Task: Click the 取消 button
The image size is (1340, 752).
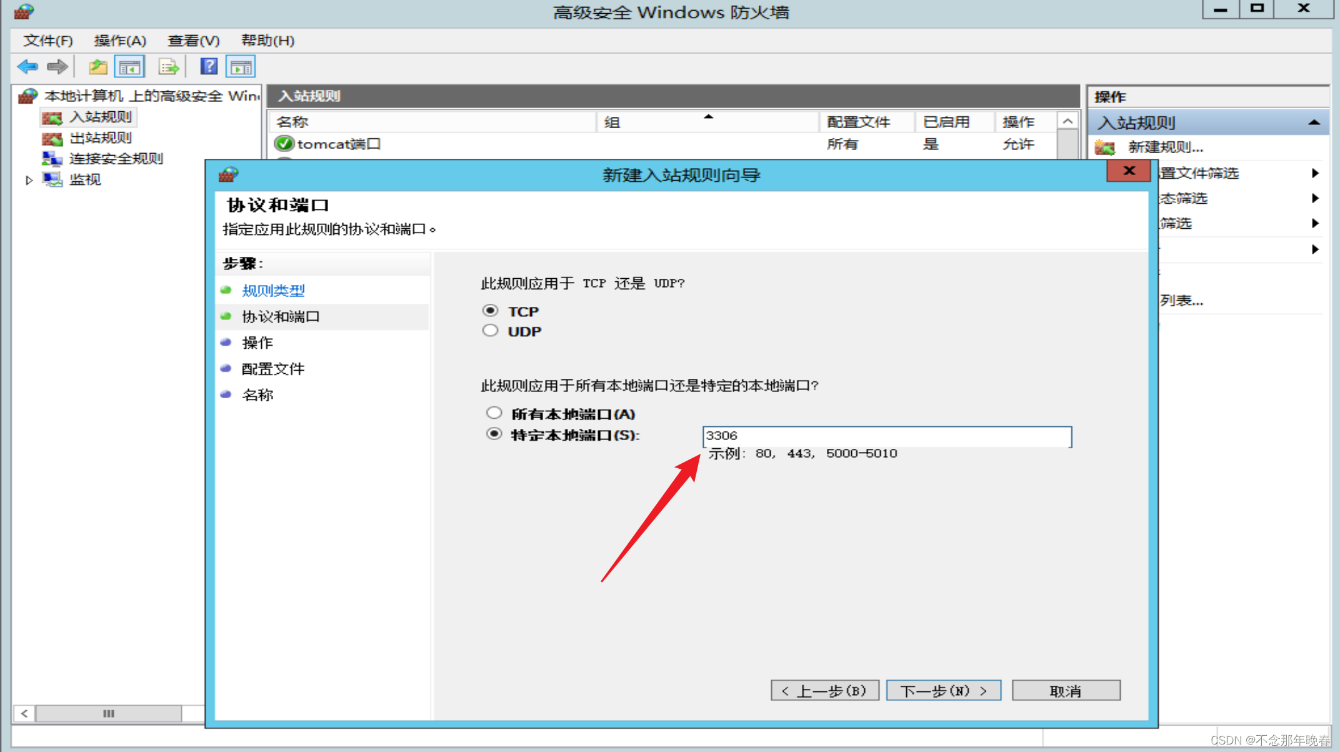Action: click(1066, 691)
